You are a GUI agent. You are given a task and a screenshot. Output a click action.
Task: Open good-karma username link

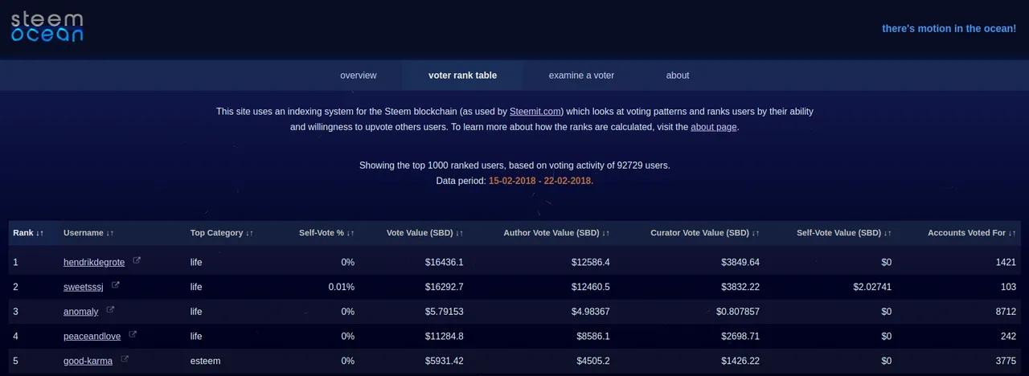click(88, 362)
